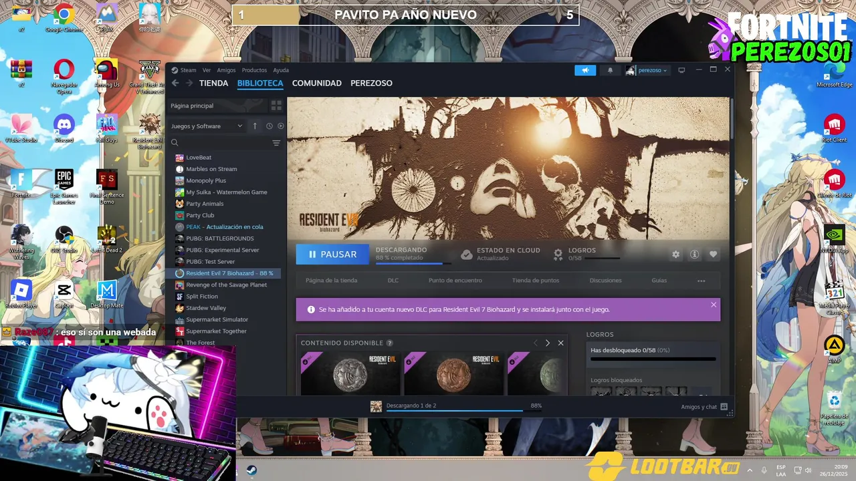Switch library to collections grid view icon
This screenshot has width=856, height=481.
click(276, 106)
